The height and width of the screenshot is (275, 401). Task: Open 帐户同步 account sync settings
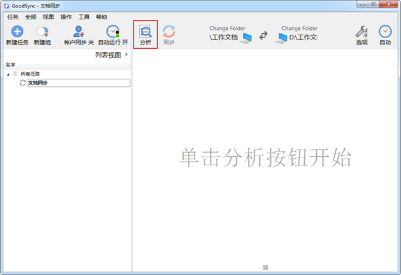coord(79,32)
